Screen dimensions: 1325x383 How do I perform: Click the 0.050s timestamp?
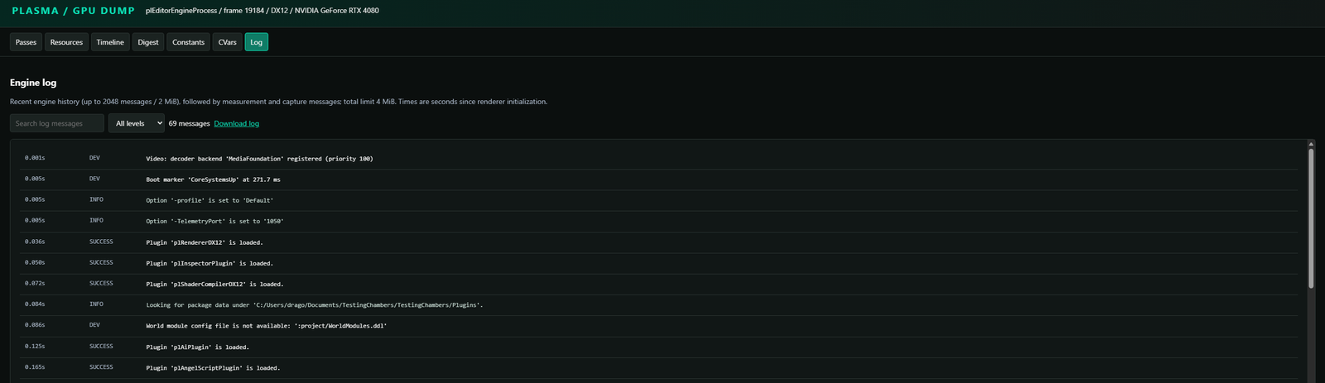35,262
